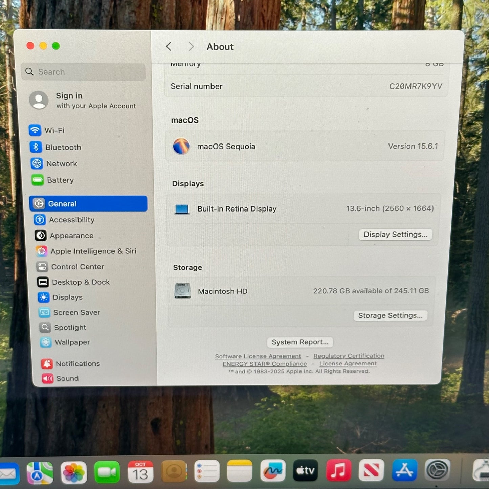489x489 pixels.
Task: Open the Battery settings pane
Action: point(60,180)
